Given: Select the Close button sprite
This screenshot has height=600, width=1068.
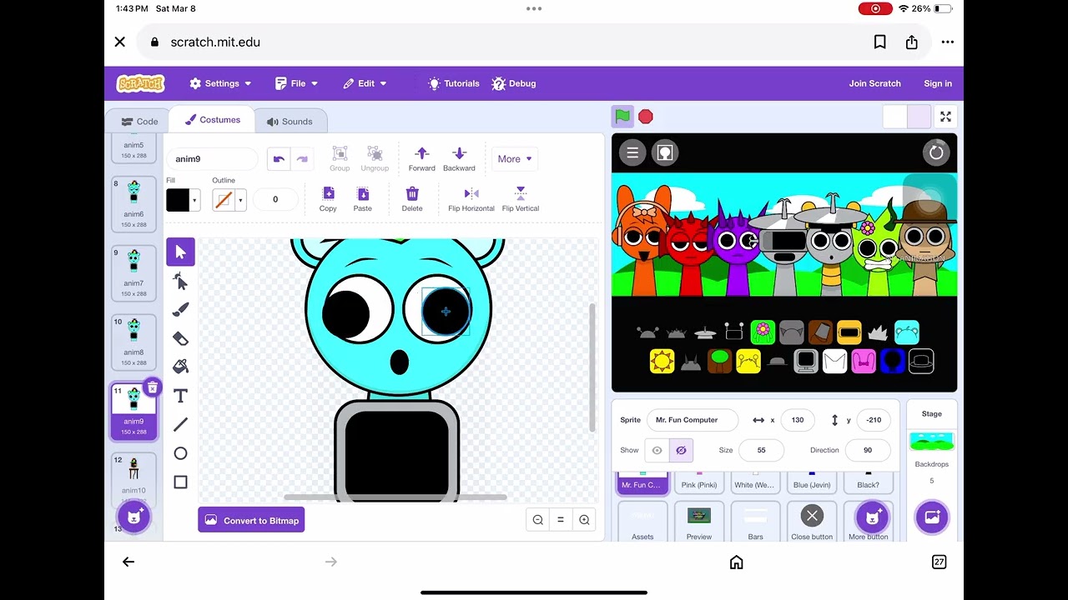Looking at the screenshot, I should 812,522.
